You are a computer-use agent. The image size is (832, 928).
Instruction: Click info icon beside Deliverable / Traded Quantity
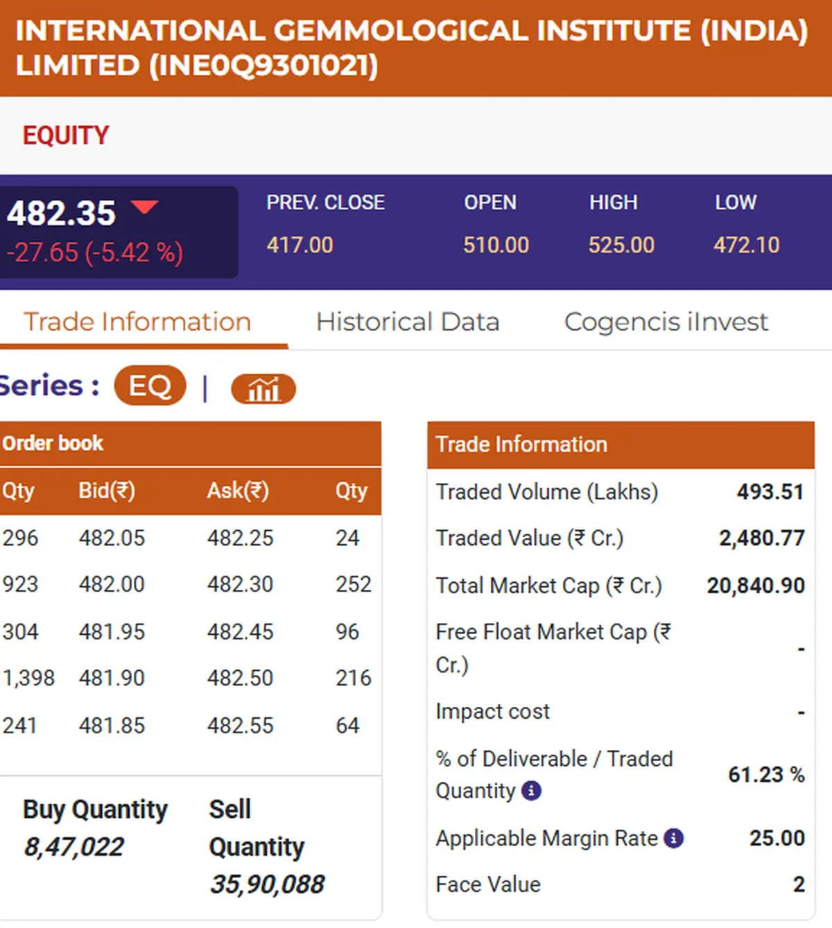(x=531, y=791)
